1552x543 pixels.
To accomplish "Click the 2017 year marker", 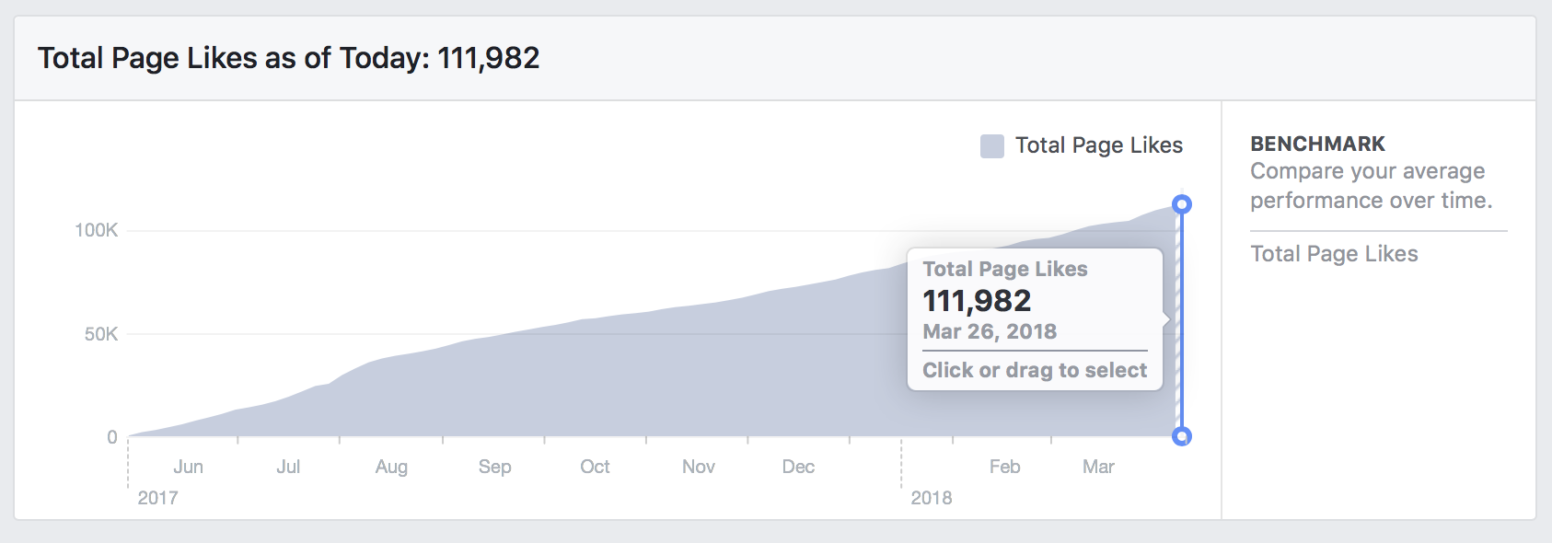I will pos(157,498).
